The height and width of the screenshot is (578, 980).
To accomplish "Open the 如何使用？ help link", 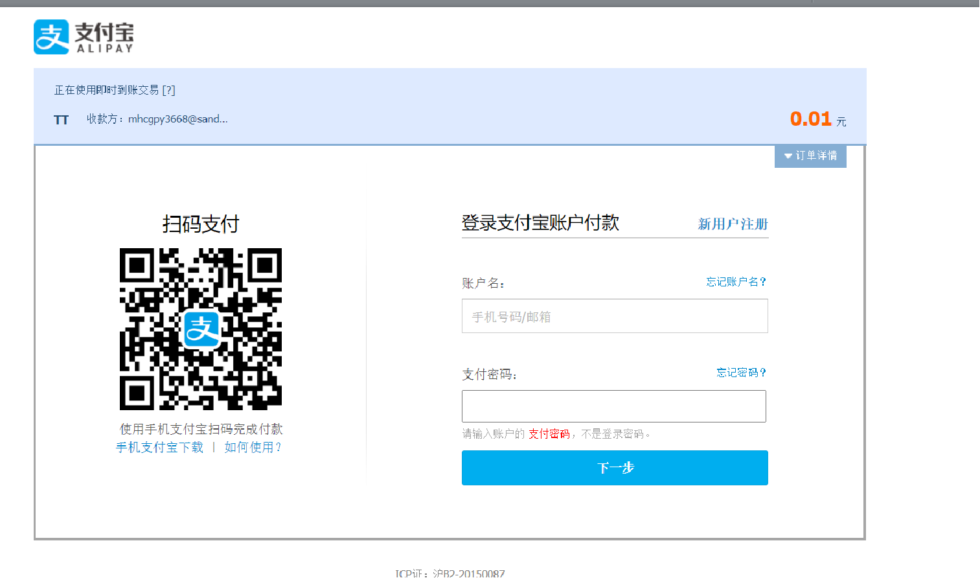I will [253, 447].
